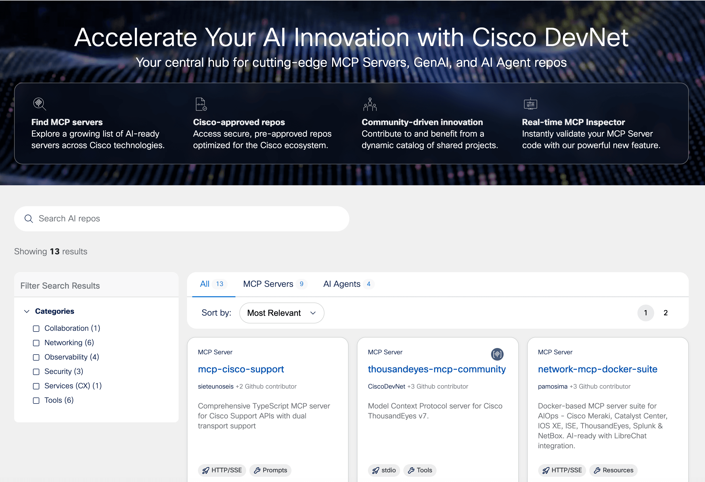
Task: Check the Observability (4) filter
Action: pyautogui.click(x=36, y=357)
